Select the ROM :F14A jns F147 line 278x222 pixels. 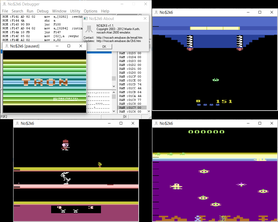(42, 32)
